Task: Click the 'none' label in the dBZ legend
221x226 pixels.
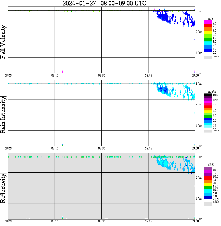Action: point(216,202)
